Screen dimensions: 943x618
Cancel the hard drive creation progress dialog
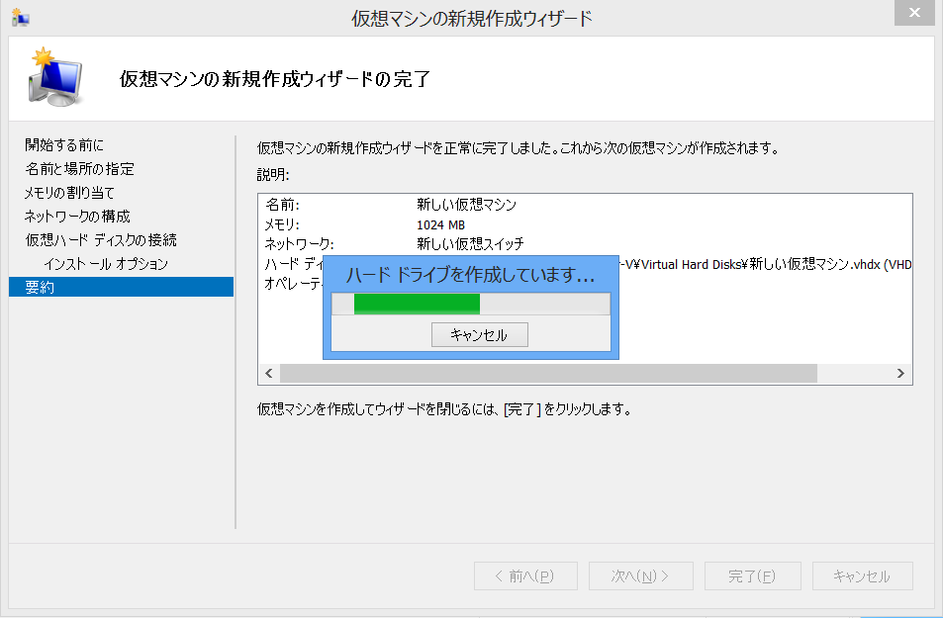(479, 335)
